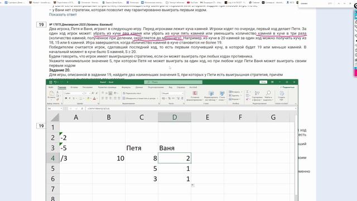
Task: Click the Excel formula bar input
Action: [x=191, y=109]
